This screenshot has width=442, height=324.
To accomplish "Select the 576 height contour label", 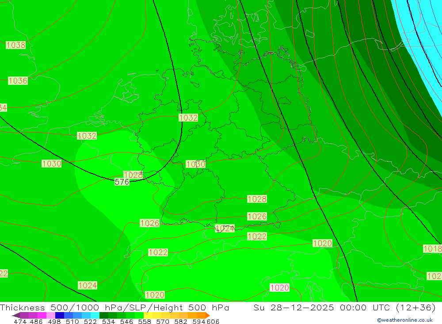I will pyautogui.click(x=122, y=182).
